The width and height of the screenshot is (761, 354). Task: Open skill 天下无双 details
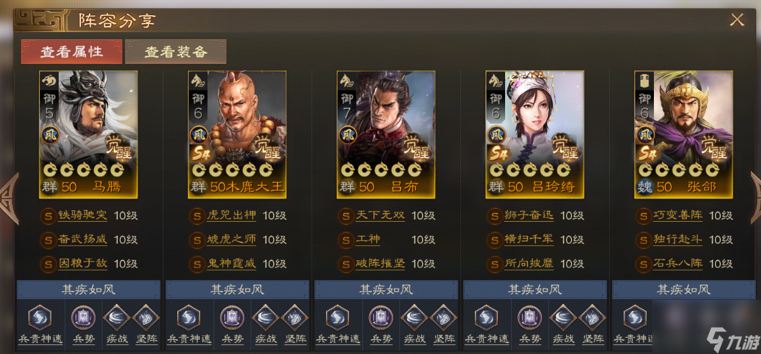[x=380, y=216]
